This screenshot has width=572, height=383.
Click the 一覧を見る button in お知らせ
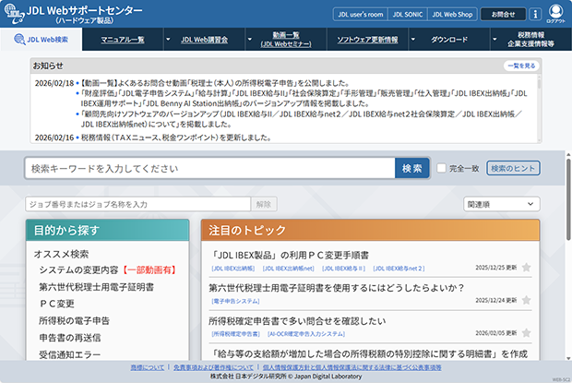[x=521, y=66]
